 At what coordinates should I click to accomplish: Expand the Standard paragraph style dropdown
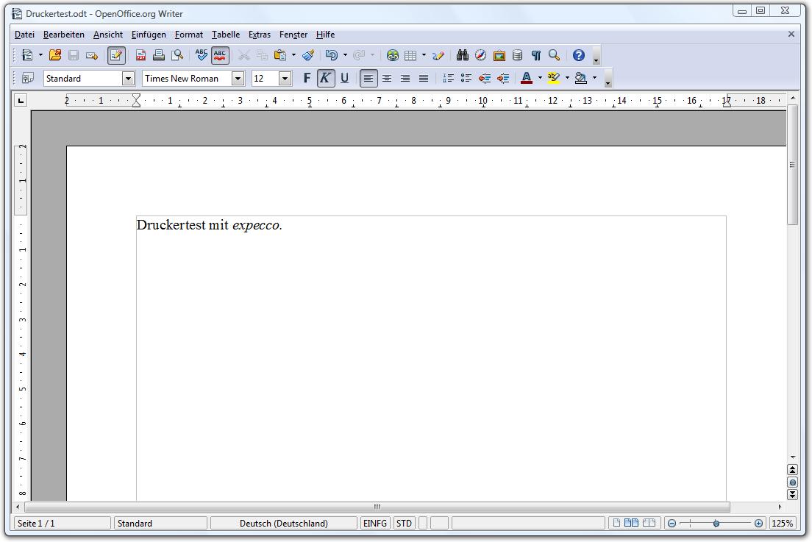(129, 79)
